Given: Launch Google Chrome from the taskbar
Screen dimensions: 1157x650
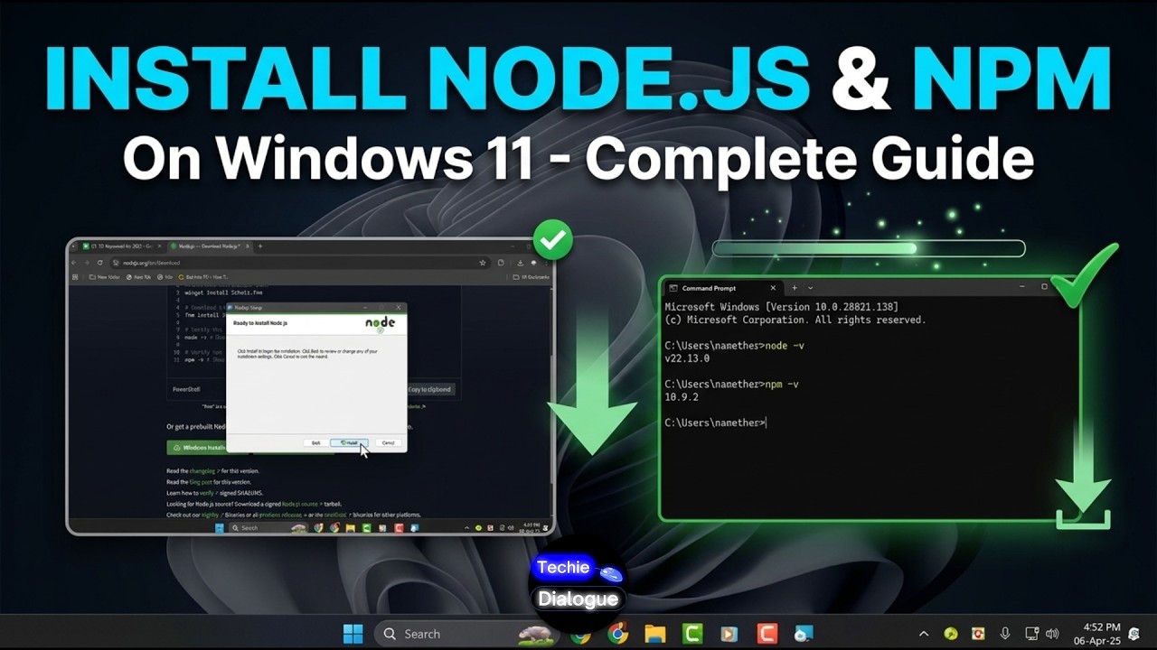Looking at the screenshot, I should [x=618, y=634].
